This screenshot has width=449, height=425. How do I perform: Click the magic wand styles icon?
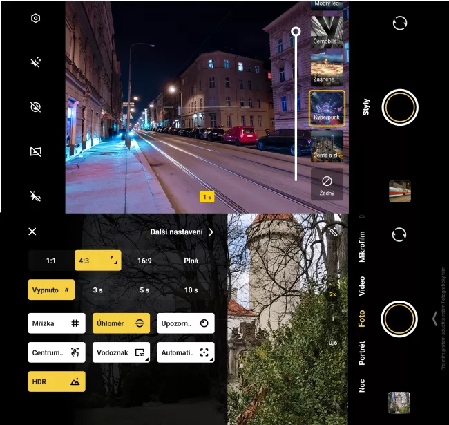coord(334,234)
